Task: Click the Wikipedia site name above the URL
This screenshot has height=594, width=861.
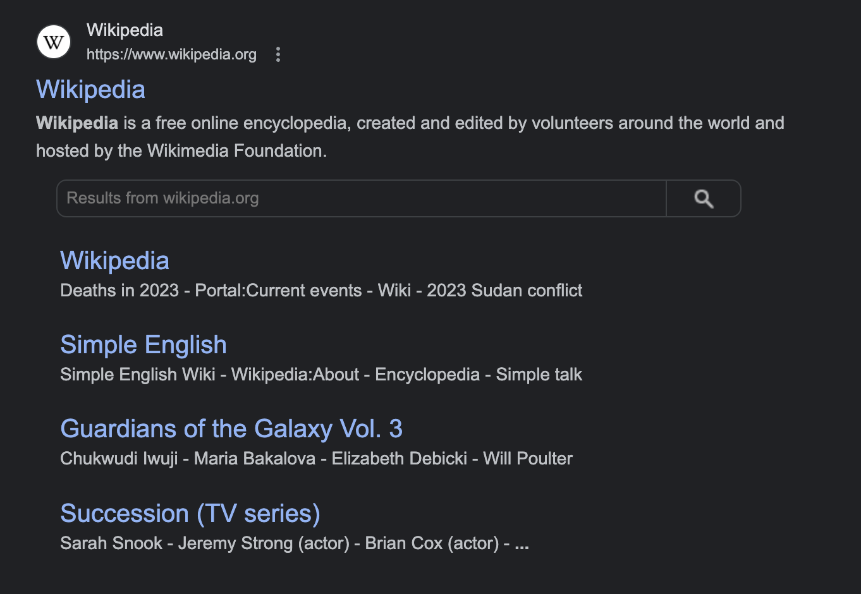Action: pos(125,30)
